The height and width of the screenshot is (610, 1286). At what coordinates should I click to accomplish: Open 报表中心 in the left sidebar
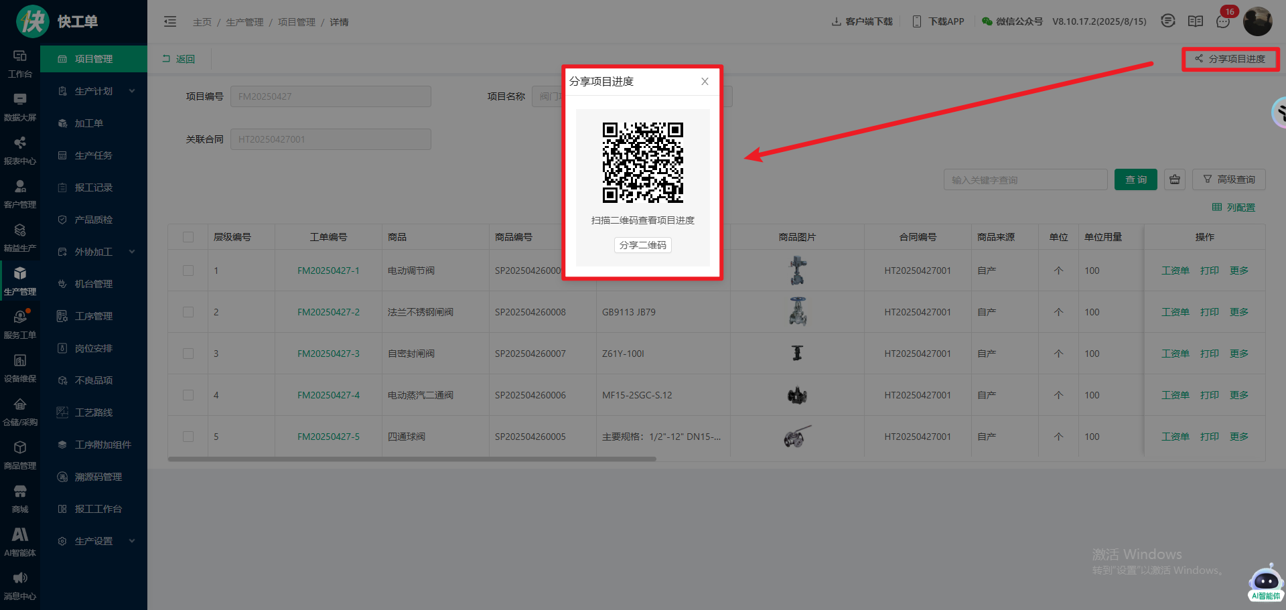click(20, 151)
